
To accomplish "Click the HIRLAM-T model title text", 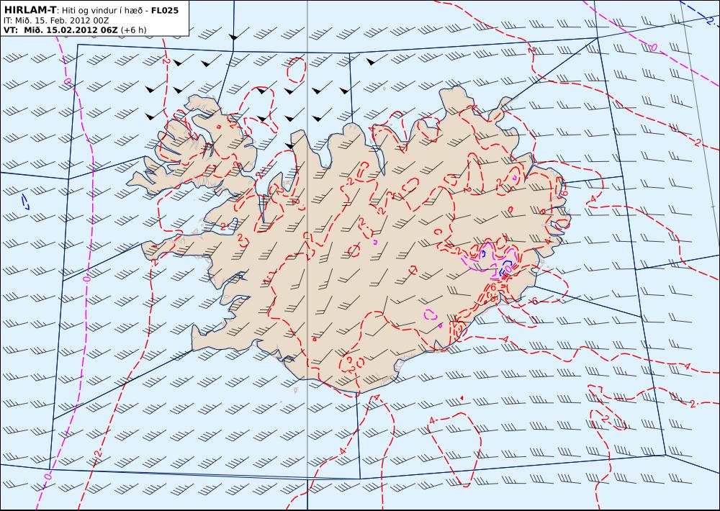I will click(x=30, y=9).
